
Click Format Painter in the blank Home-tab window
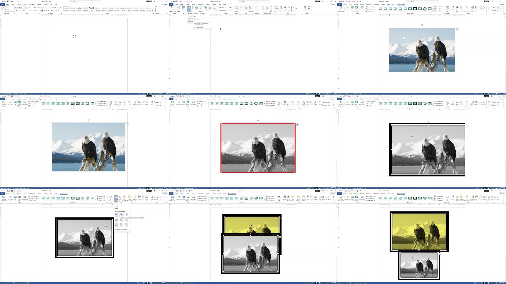coord(9,11)
